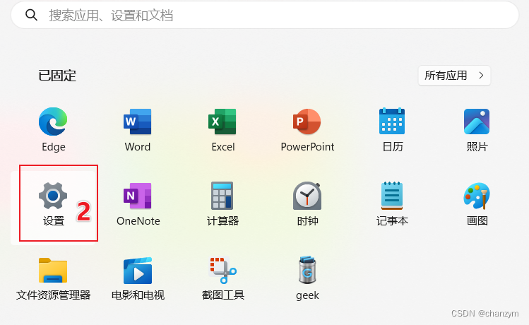Open the 时钟 clock app
The width and height of the screenshot is (529, 325).
(307, 196)
